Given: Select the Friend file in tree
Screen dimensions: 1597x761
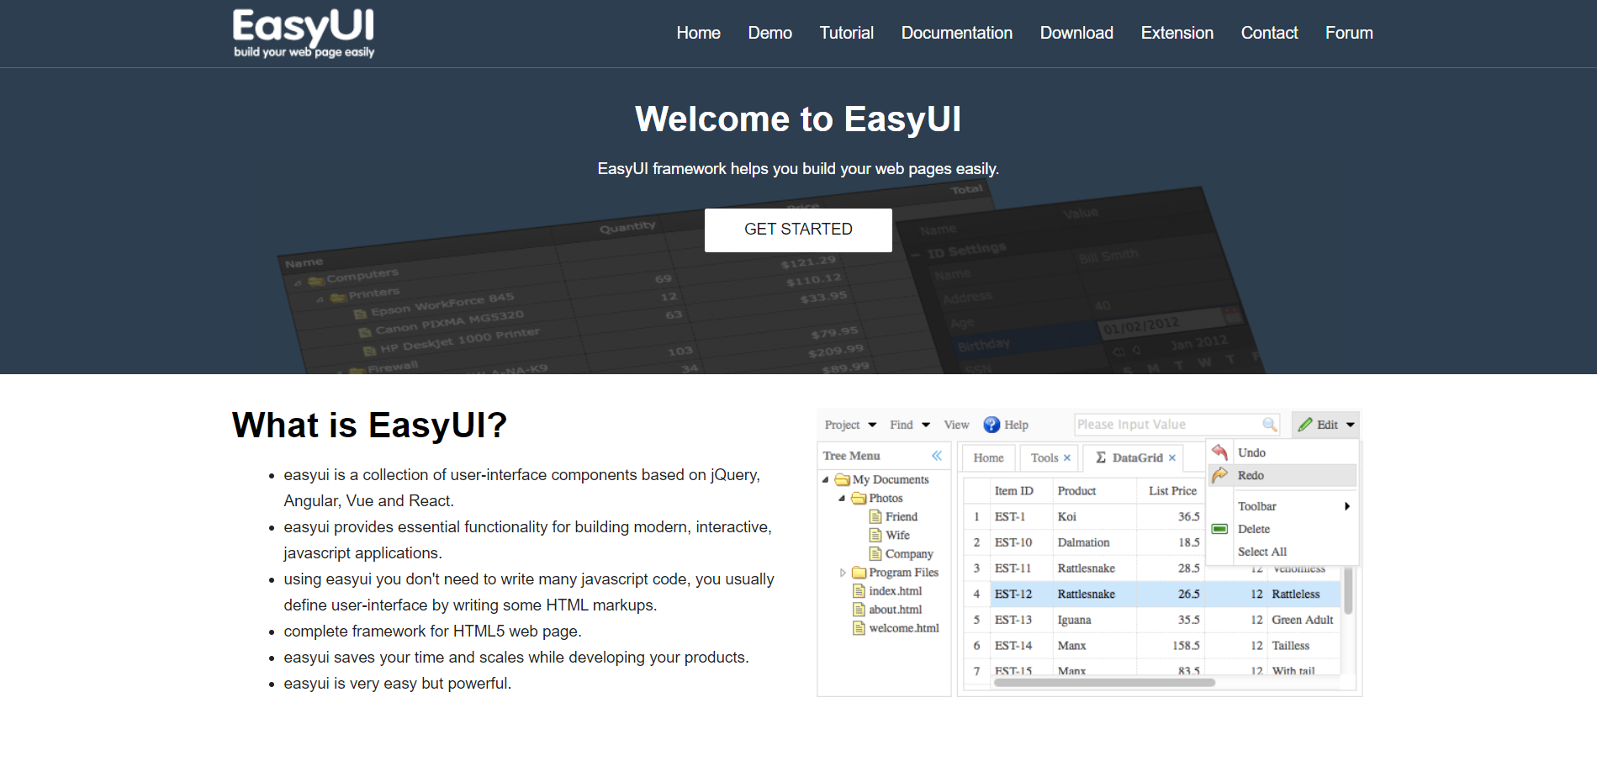Looking at the screenshot, I should [x=901, y=516].
